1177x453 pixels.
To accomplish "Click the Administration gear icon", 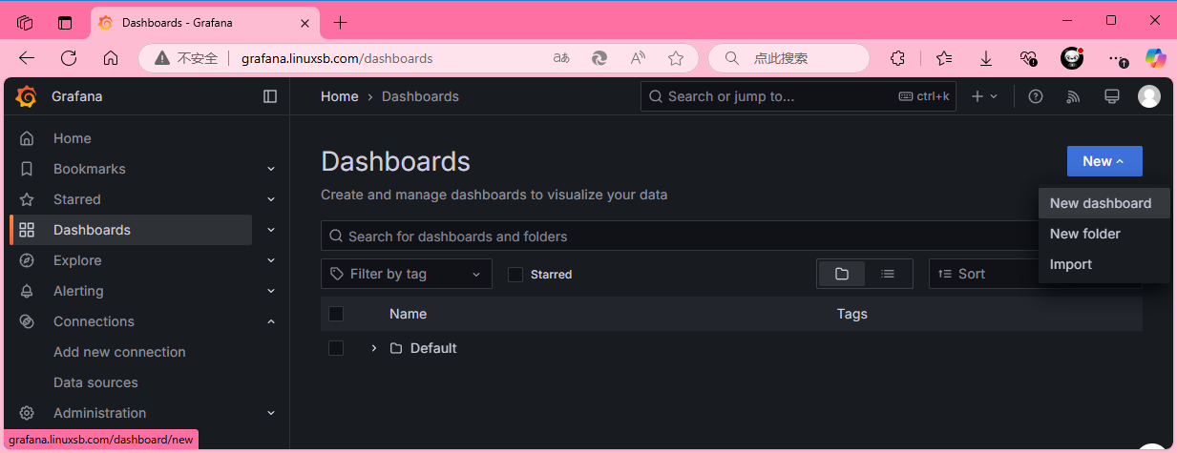I will click(27, 413).
